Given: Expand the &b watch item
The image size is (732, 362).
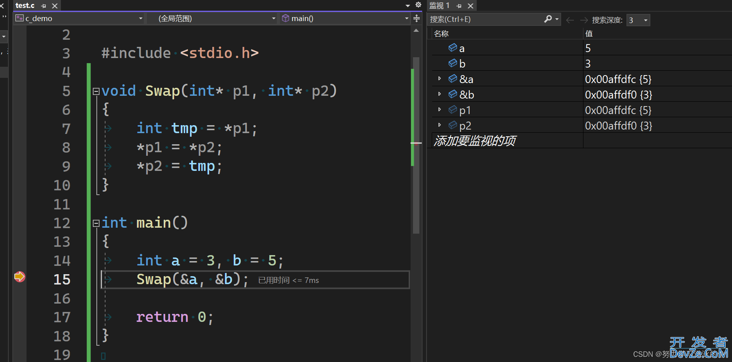Looking at the screenshot, I should pos(440,94).
